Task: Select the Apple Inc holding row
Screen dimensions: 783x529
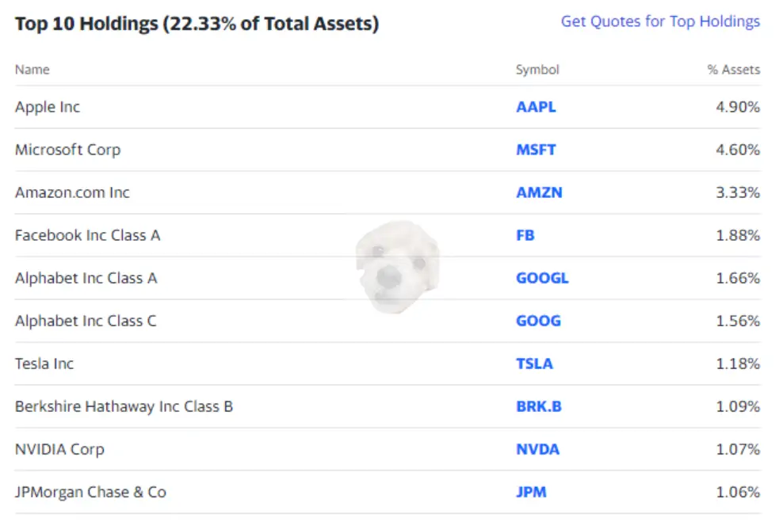Action: 47,107
